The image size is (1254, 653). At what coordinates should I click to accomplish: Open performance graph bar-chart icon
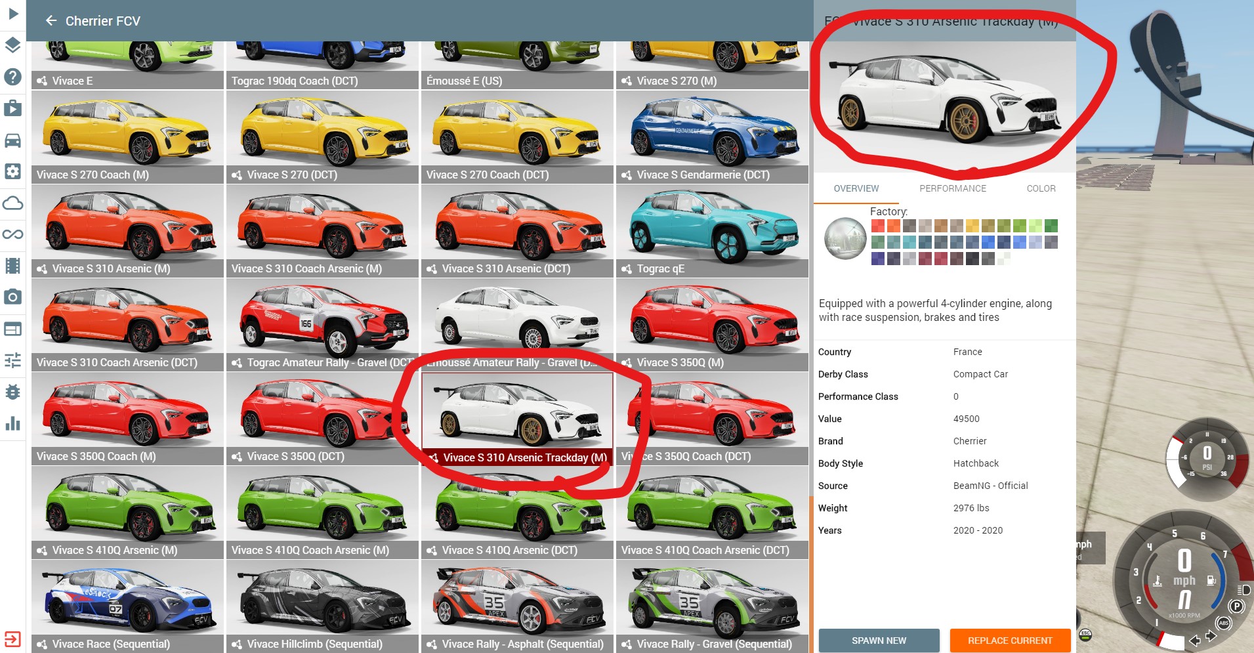click(x=12, y=423)
